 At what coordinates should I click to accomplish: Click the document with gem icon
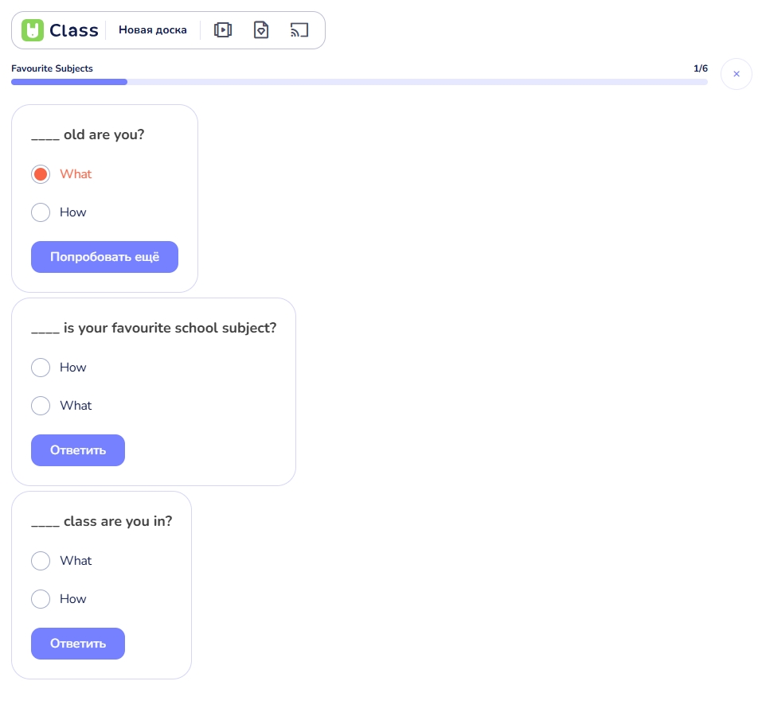point(261,30)
